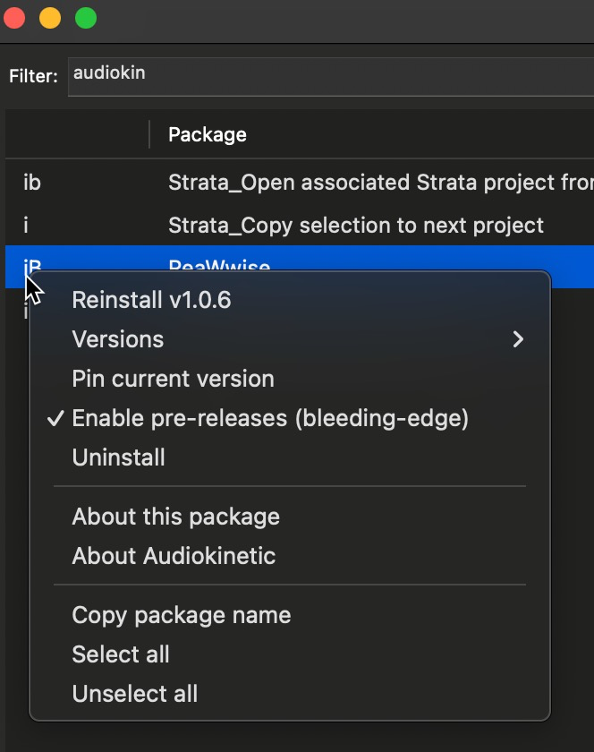Choose Unselect all in the menu
This screenshot has width=594, height=752.
coord(134,694)
